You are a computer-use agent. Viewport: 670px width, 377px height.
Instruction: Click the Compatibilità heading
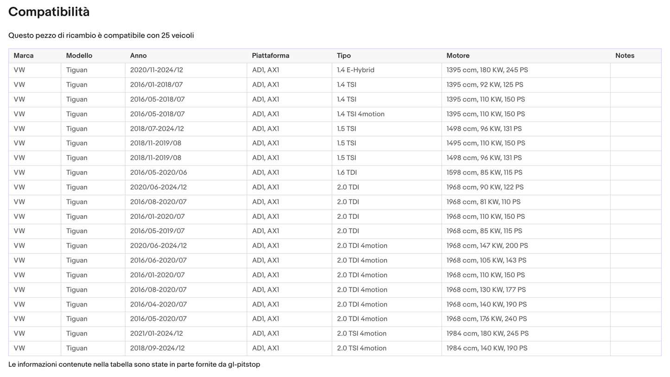pyautogui.click(x=49, y=12)
